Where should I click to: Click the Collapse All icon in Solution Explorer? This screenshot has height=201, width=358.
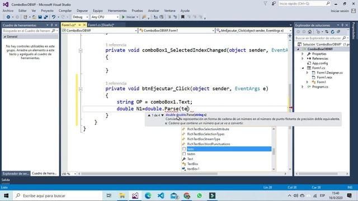[338, 32]
